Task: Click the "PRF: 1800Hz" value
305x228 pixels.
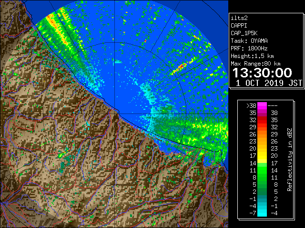Action: coord(249,48)
